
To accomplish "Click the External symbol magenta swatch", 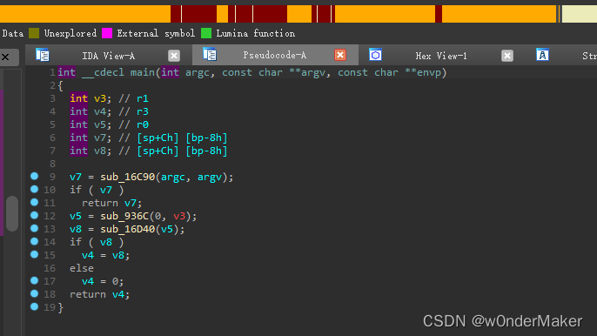I will click(107, 33).
